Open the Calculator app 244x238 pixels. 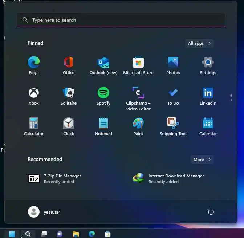tap(34, 127)
